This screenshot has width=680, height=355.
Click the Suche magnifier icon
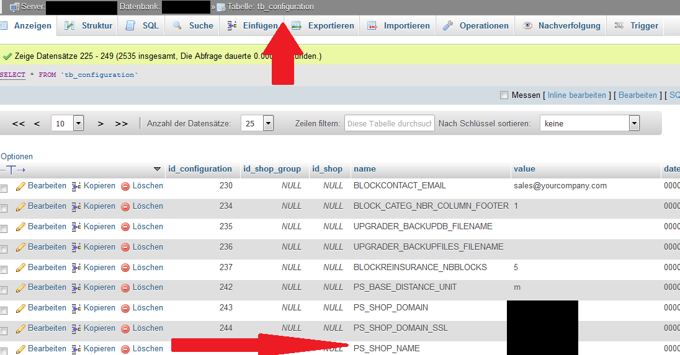pyautogui.click(x=177, y=25)
